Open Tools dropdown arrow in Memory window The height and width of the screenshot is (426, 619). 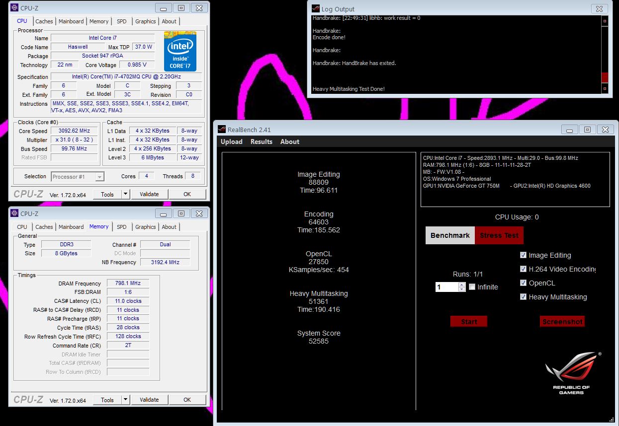coord(126,400)
